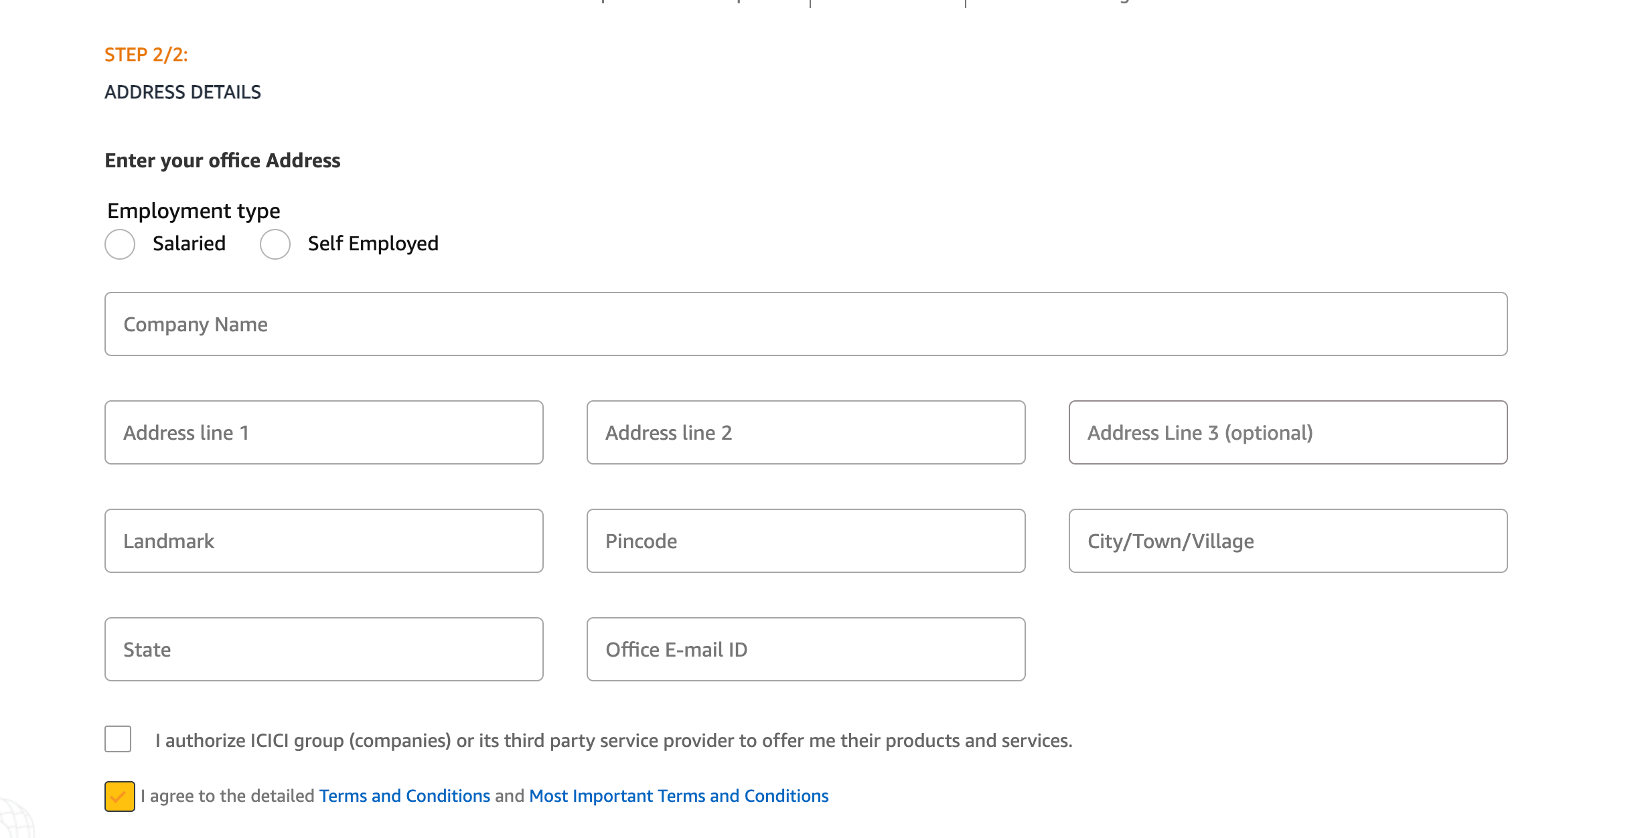Select the Self Employed option
Image resolution: width=1650 pixels, height=838 pixels.
[275, 244]
